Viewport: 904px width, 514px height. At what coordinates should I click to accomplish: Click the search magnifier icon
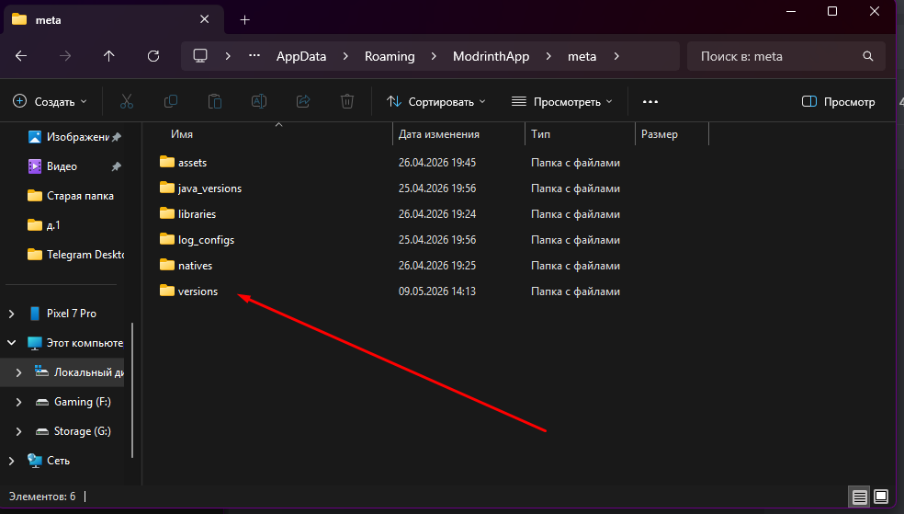[867, 56]
